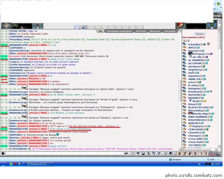This screenshot has height=179, width=224.
Task: Click the chat panel vertical scrollbar
Action: tap(180, 90)
